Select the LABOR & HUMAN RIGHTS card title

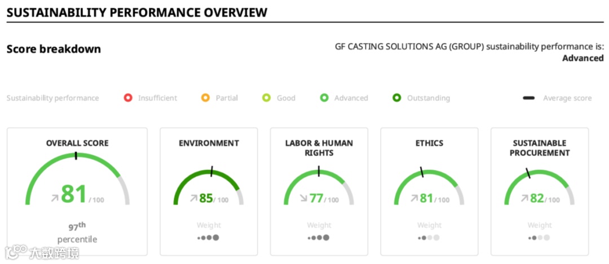point(319,148)
